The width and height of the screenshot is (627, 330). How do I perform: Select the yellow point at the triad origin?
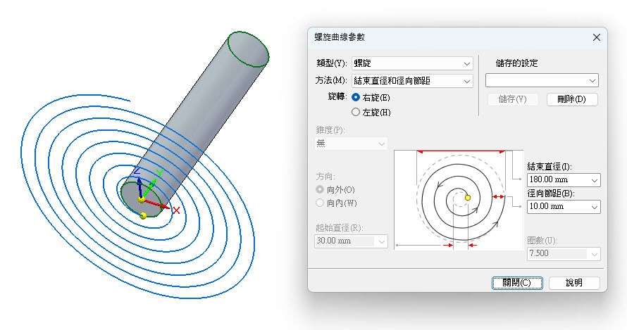[x=142, y=200]
